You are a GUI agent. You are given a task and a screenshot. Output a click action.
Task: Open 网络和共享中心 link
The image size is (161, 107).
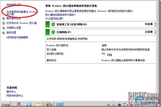tap(15, 95)
